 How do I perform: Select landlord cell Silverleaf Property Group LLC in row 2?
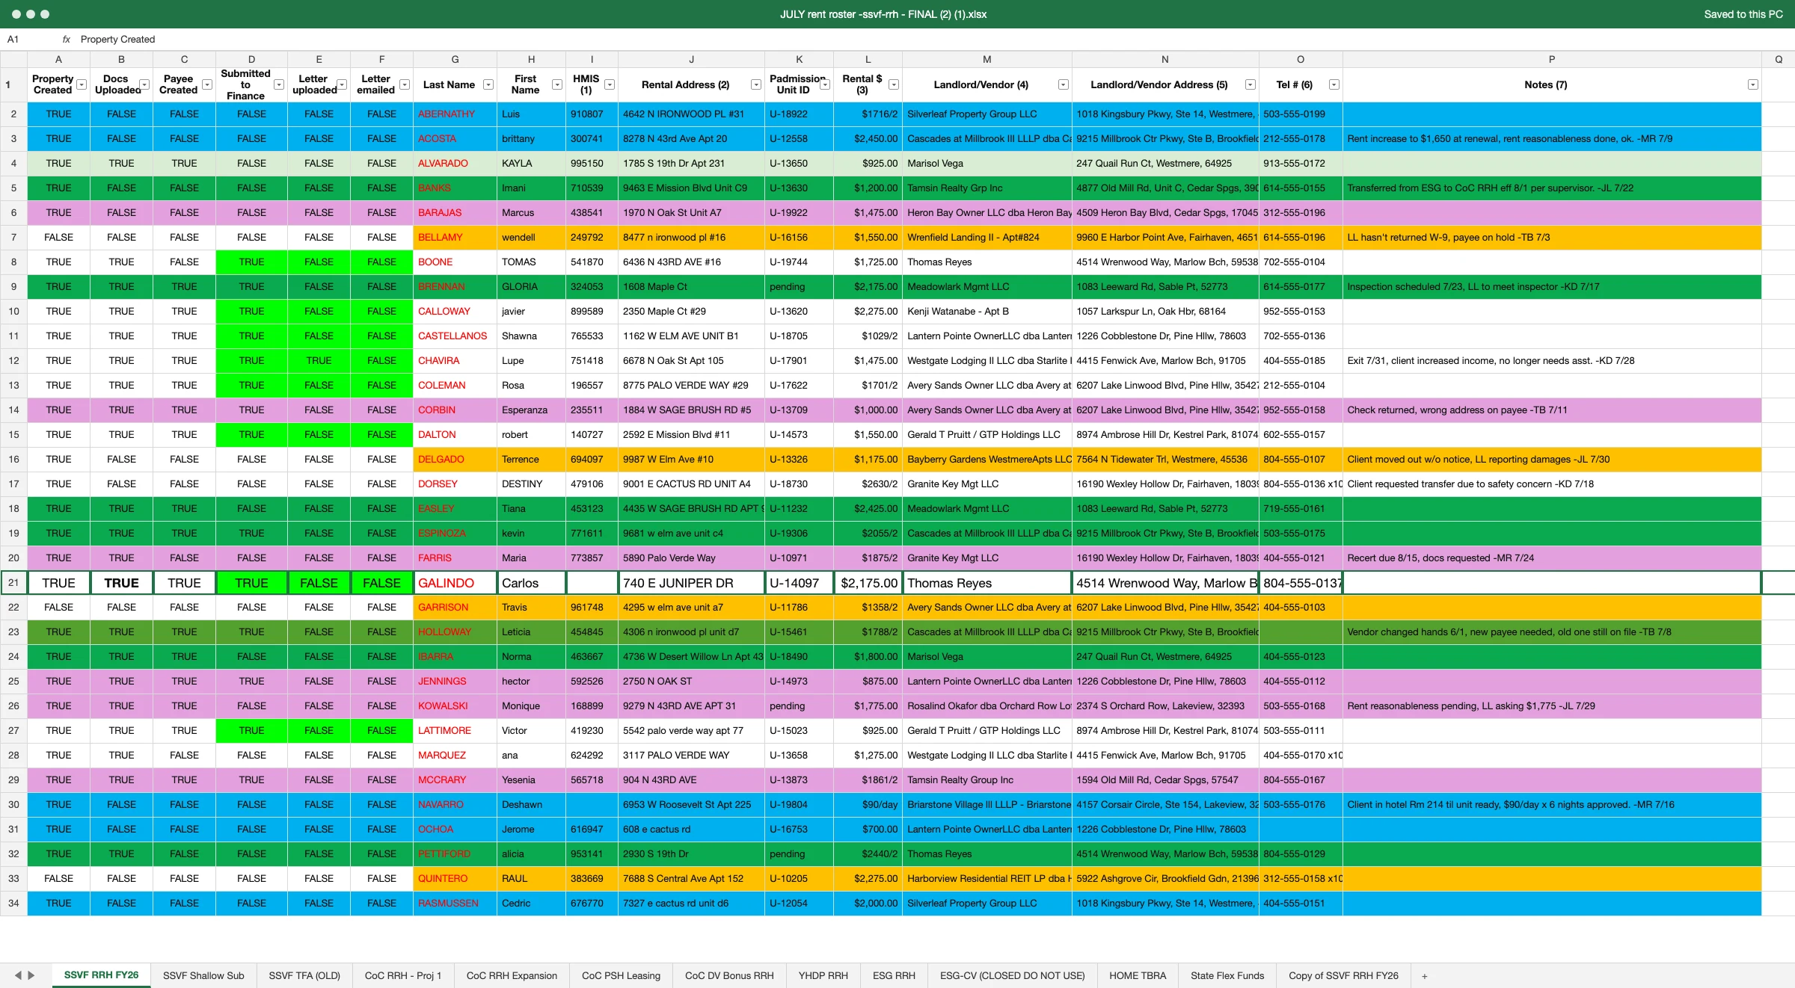tap(987, 114)
